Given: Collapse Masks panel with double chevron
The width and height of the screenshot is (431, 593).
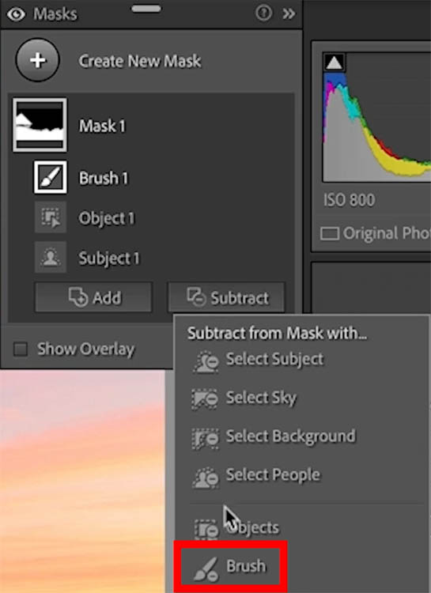Looking at the screenshot, I should 289,14.
